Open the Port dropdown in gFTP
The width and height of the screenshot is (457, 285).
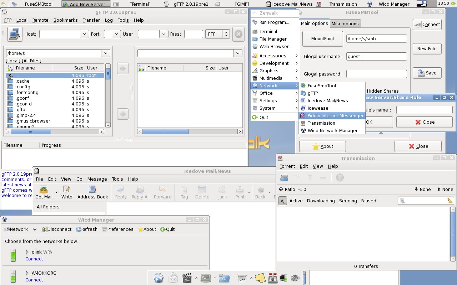click(x=116, y=34)
